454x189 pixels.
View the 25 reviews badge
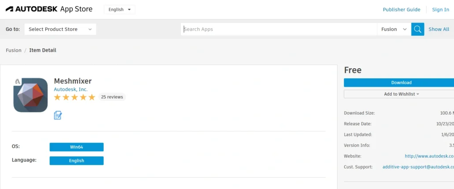[x=112, y=97]
